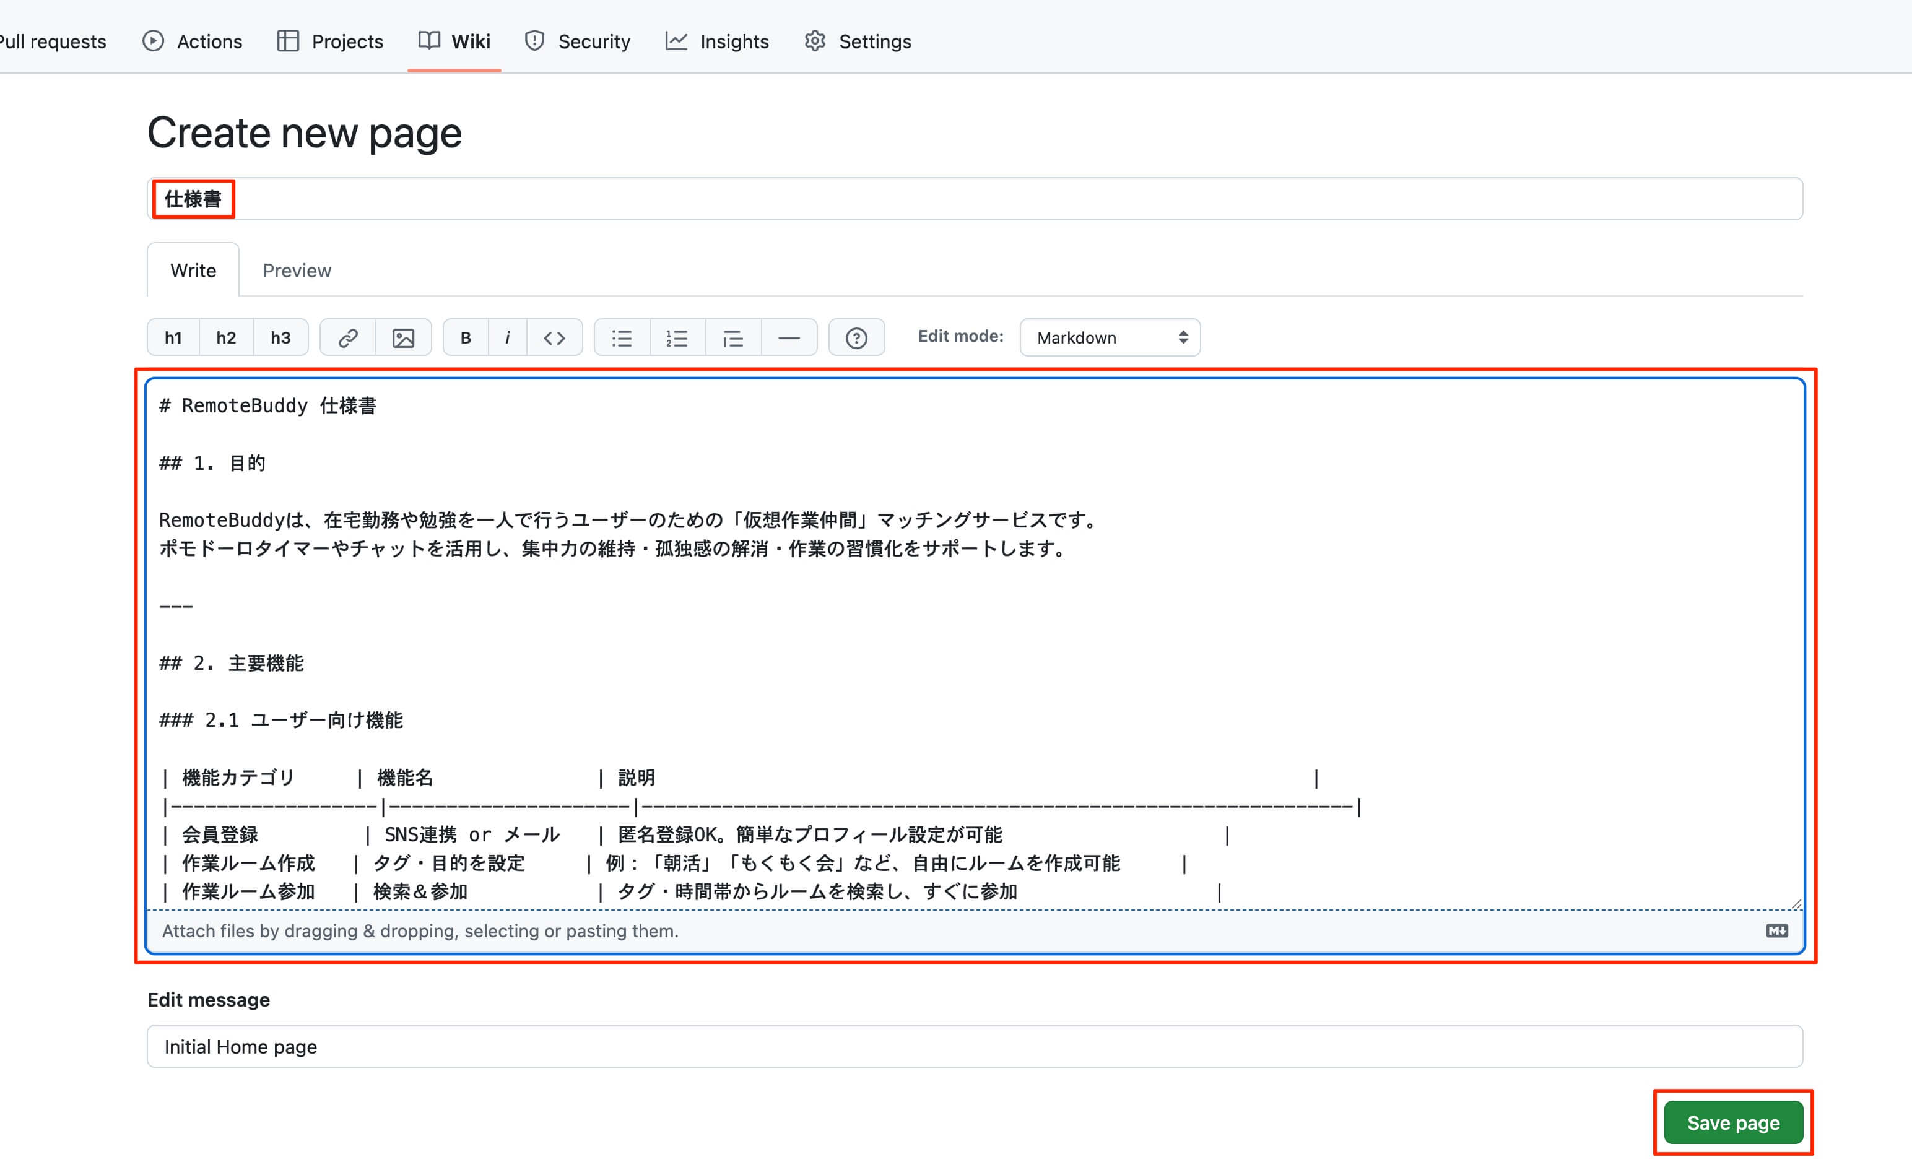Click the table row starting with 会員登録
Image resolution: width=1912 pixels, height=1170 pixels.
pos(696,835)
